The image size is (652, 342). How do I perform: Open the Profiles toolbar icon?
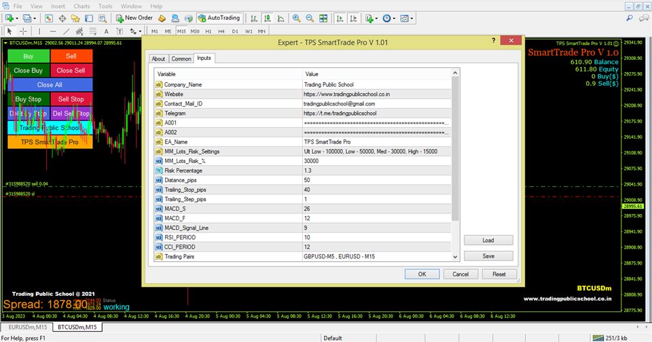pos(26,18)
